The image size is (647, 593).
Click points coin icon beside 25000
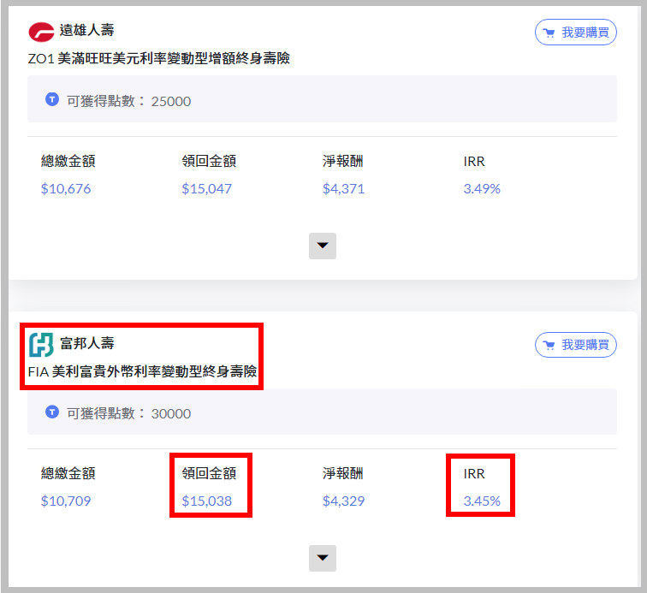click(52, 99)
